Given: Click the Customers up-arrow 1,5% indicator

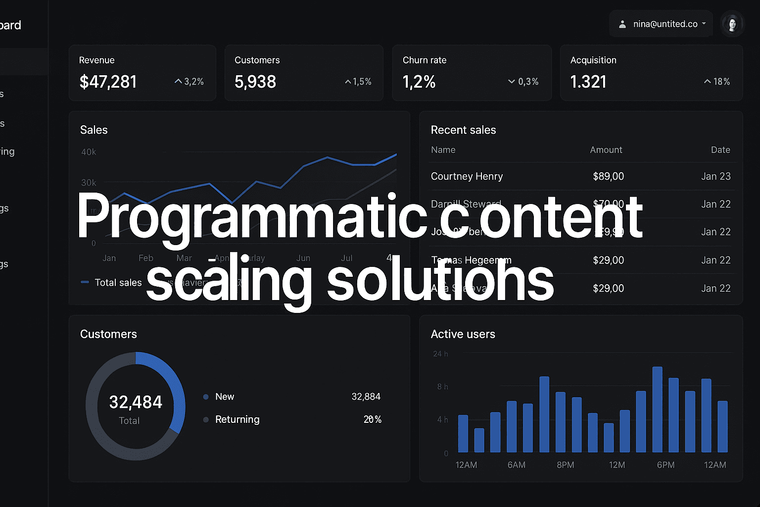Looking at the screenshot, I should [358, 82].
